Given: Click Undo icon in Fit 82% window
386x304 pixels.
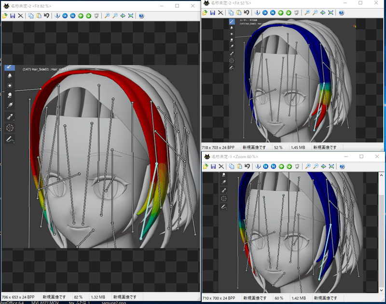Looking at the screenshot, I should [x=46, y=16].
